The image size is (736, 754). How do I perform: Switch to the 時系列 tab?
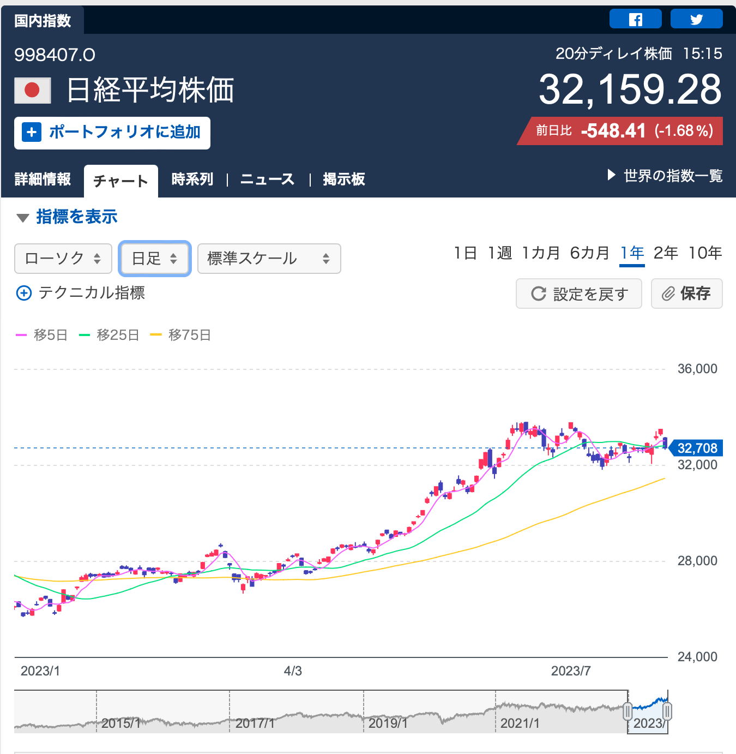[192, 179]
